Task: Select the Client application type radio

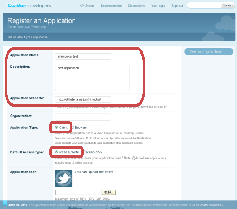Action: (56, 127)
